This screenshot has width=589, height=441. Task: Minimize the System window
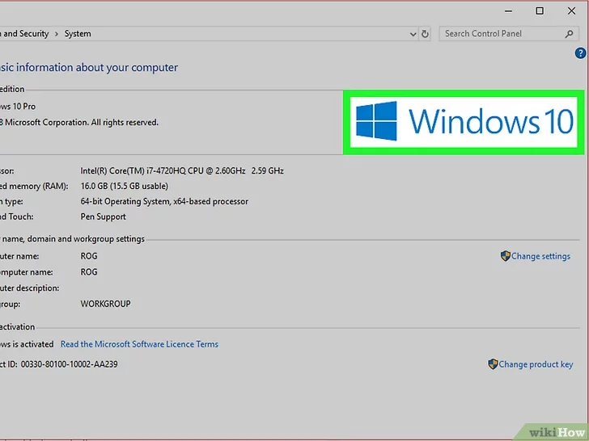(x=508, y=11)
